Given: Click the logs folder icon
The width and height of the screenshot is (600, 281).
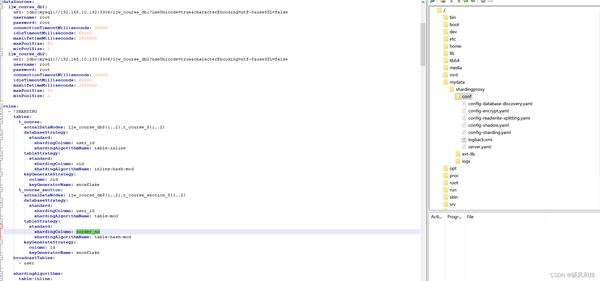Looking at the screenshot, I should (x=458, y=161).
